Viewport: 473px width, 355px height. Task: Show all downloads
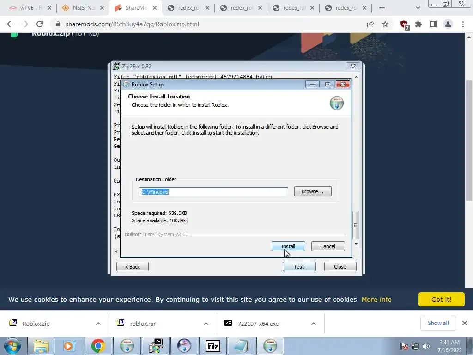tap(438, 323)
